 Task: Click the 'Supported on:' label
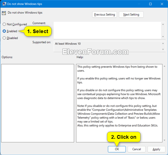coord(42,42)
